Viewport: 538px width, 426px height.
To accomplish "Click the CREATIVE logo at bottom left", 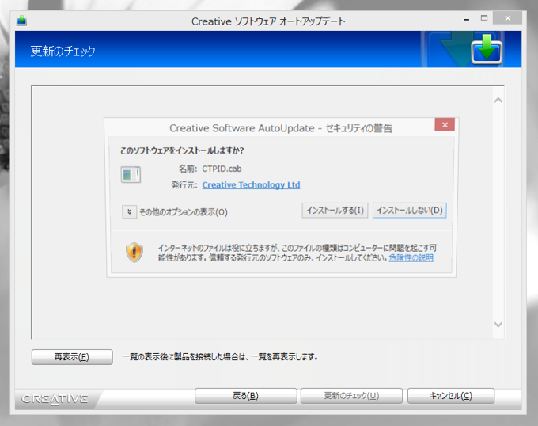I will [55, 399].
